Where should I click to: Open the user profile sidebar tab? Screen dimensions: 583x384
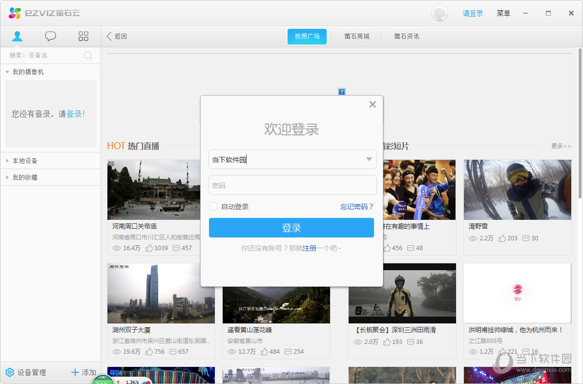coord(18,36)
